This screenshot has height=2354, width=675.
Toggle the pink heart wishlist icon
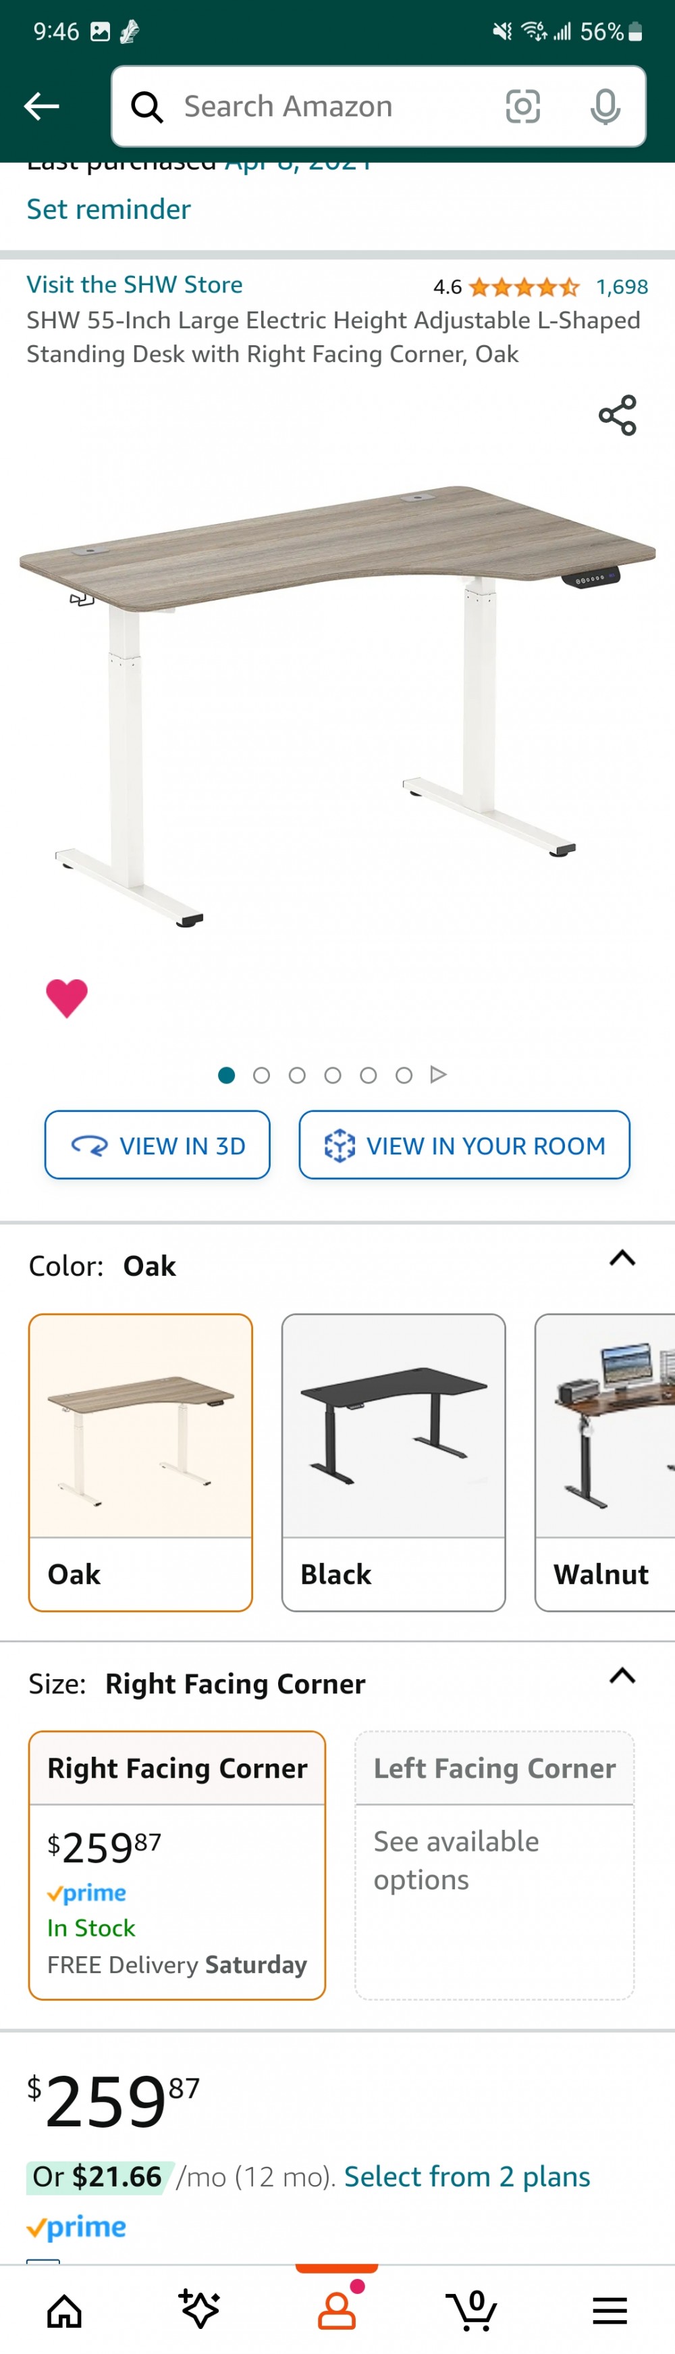pos(67,998)
